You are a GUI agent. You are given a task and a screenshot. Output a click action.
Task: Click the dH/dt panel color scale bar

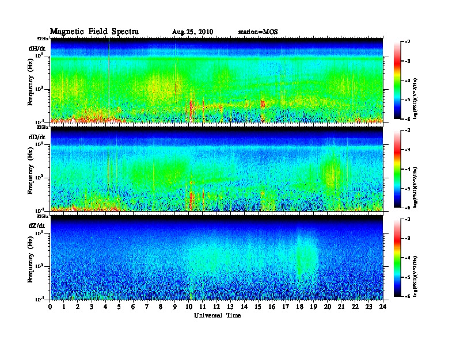click(x=397, y=81)
